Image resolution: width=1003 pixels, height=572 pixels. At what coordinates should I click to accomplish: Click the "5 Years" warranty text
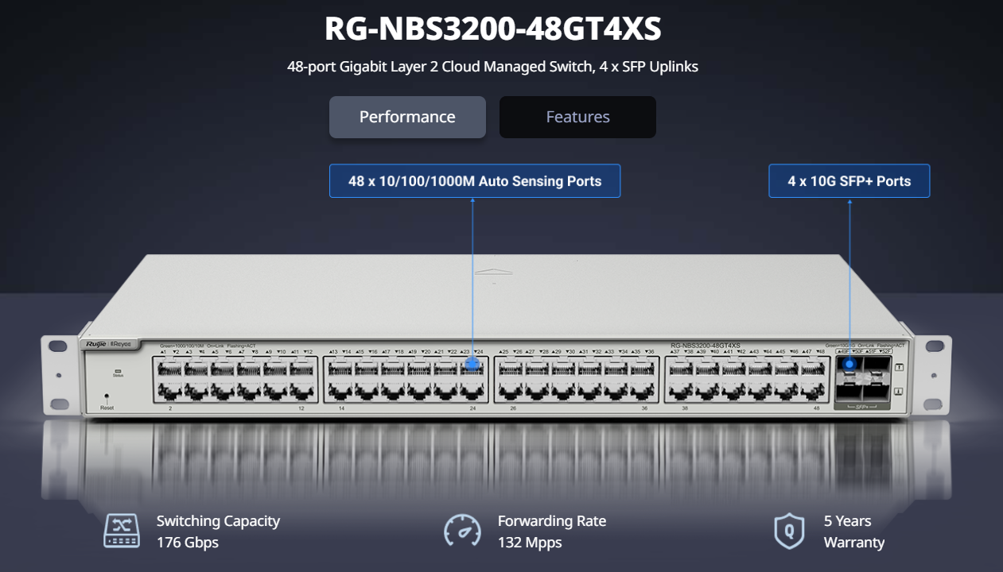[x=848, y=521]
